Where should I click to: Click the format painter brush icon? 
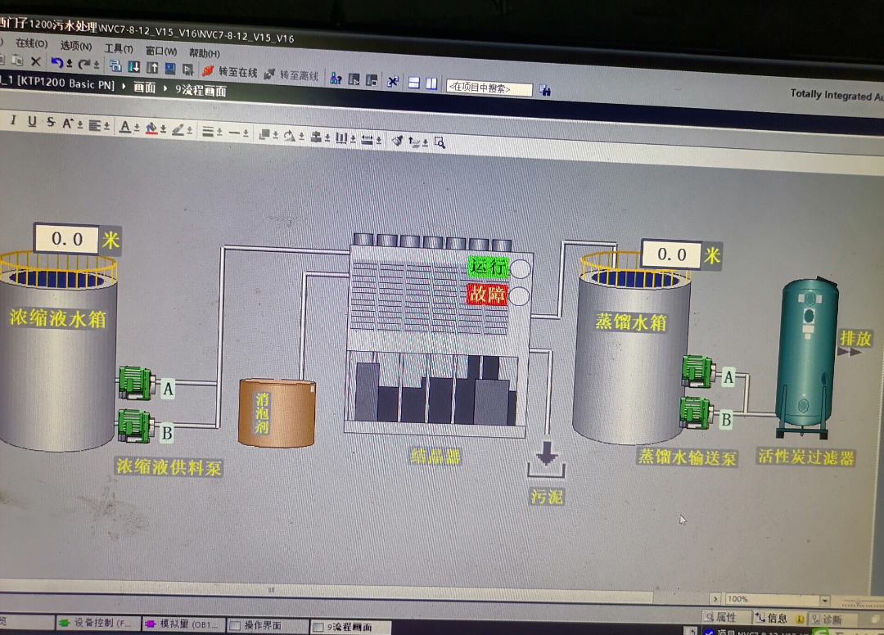tap(397, 140)
